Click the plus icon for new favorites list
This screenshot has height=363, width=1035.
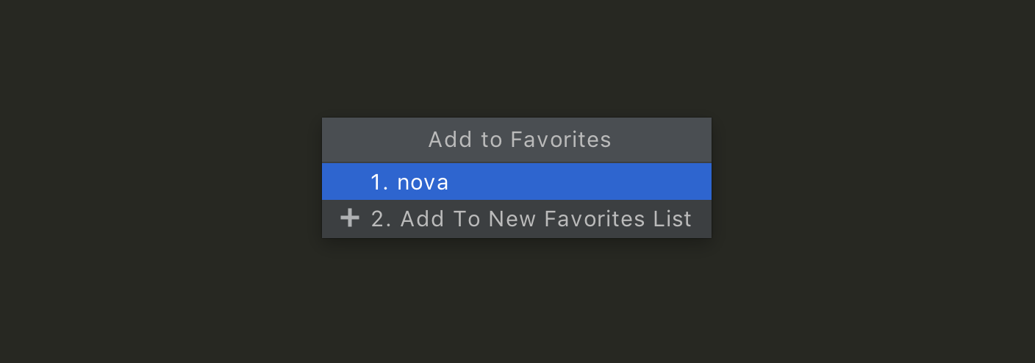[350, 218]
